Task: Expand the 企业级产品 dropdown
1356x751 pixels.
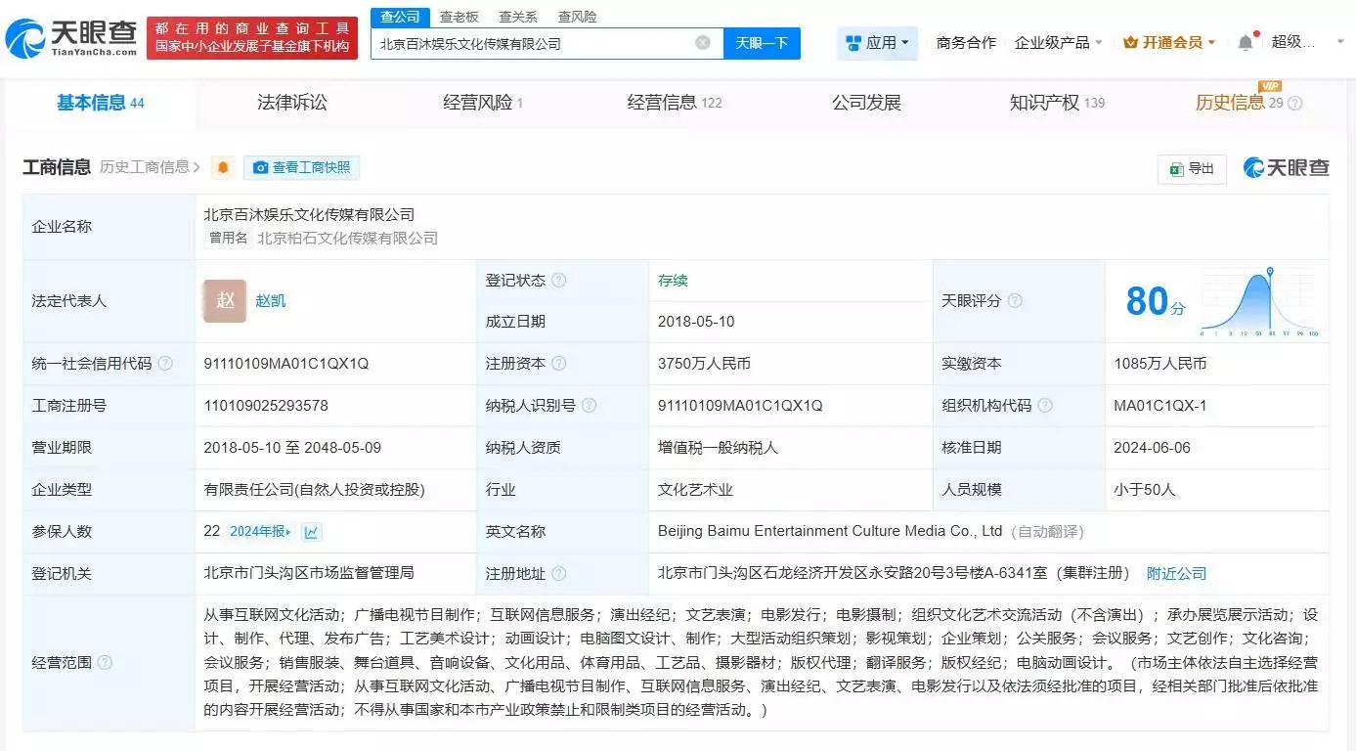Action: [1059, 43]
